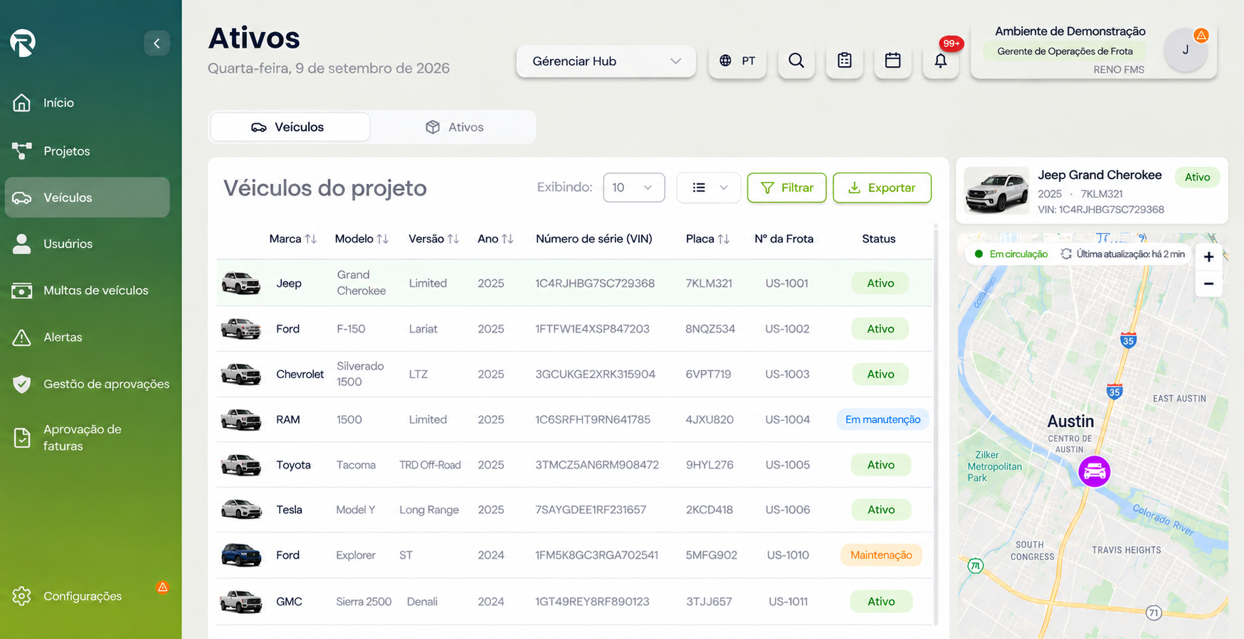This screenshot has height=639, width=1244.
Task: Open the search magnifier icon
Action: coord(796,61)
